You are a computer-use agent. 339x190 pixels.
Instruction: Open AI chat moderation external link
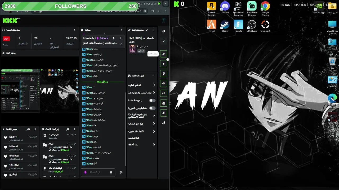154,116
